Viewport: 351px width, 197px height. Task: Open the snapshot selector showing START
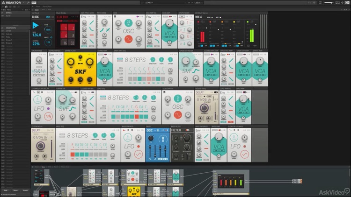coord(163,3)
